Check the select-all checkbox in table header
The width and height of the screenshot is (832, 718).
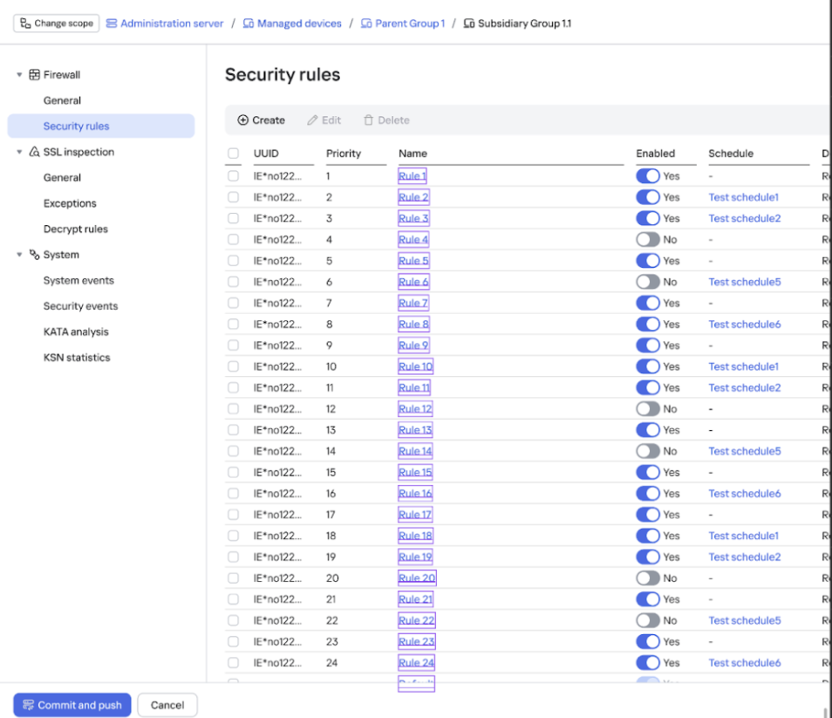[x=233, y=154]
